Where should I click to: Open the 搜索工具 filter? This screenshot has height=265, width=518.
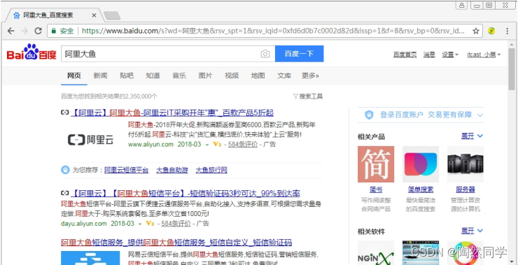(x=308, y=96)
